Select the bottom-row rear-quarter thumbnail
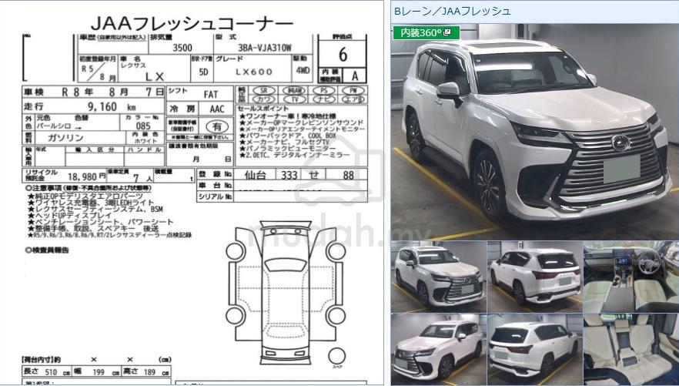This screenshot has width=679, height=386. coord(534,346)
